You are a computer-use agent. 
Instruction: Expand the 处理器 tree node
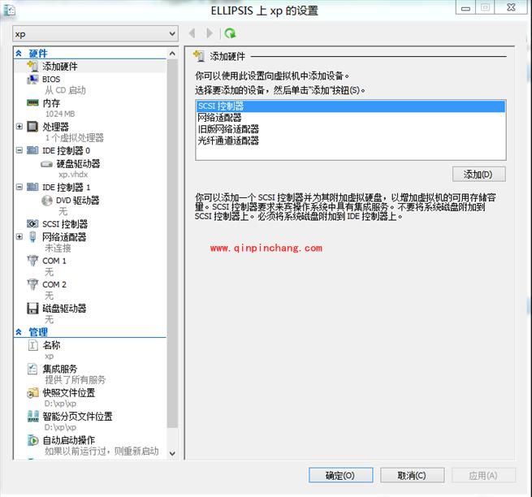pyautogui.click(x=19, y=127)
